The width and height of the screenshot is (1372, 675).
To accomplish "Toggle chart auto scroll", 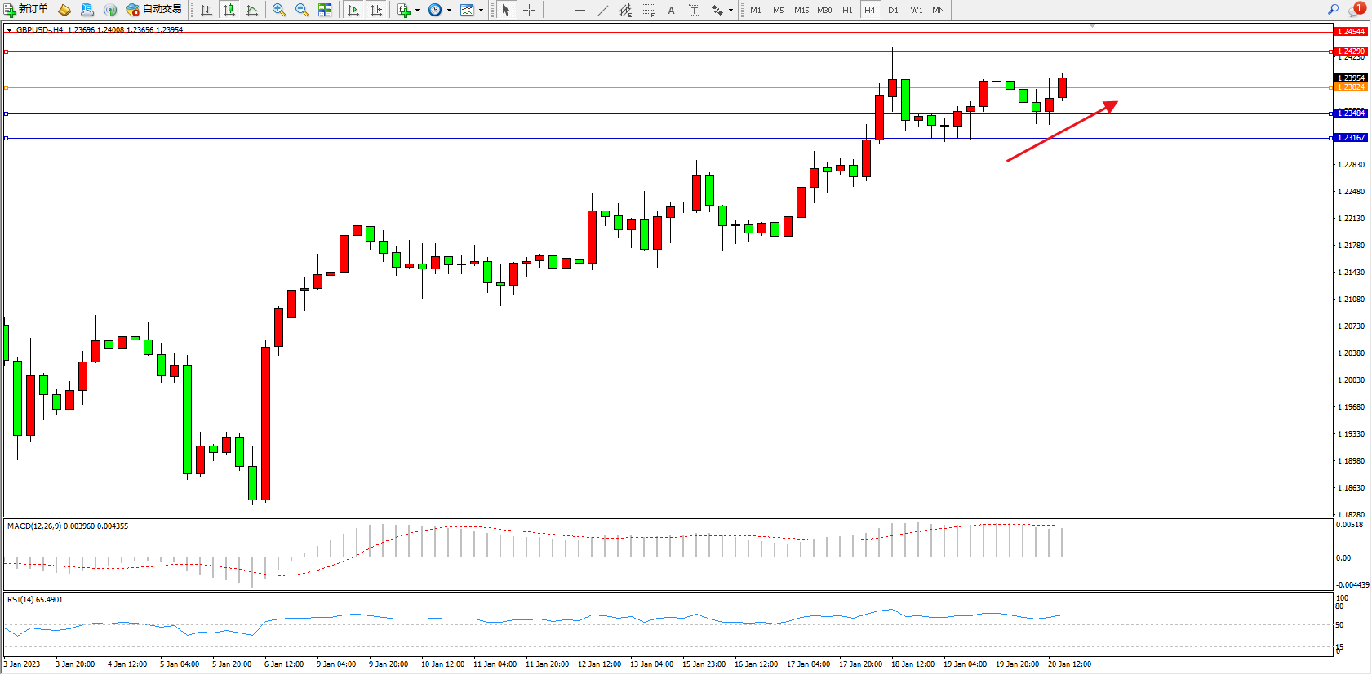I will (x=353, y=10).
